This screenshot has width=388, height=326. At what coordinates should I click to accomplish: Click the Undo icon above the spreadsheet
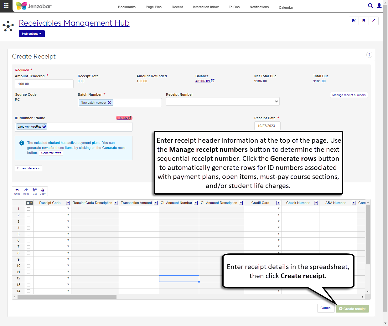(17, 191)
